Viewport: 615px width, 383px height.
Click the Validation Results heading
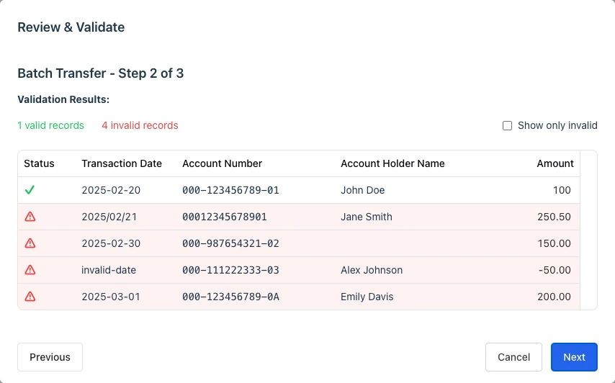[63, 99]
